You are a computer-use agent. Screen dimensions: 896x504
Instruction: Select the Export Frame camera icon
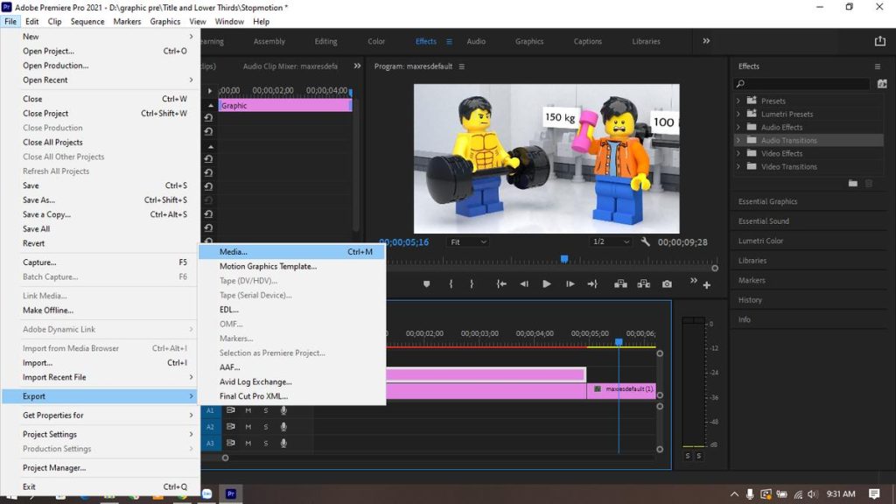666,283
